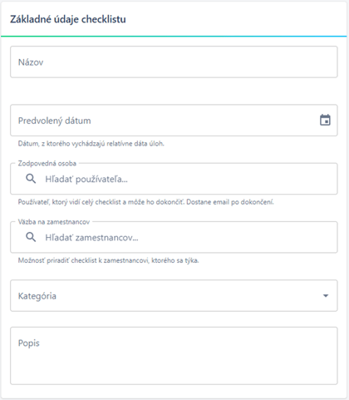Click the Kategória placeholder text
Screen dimensions: 349x400
(x=37, y=296)
